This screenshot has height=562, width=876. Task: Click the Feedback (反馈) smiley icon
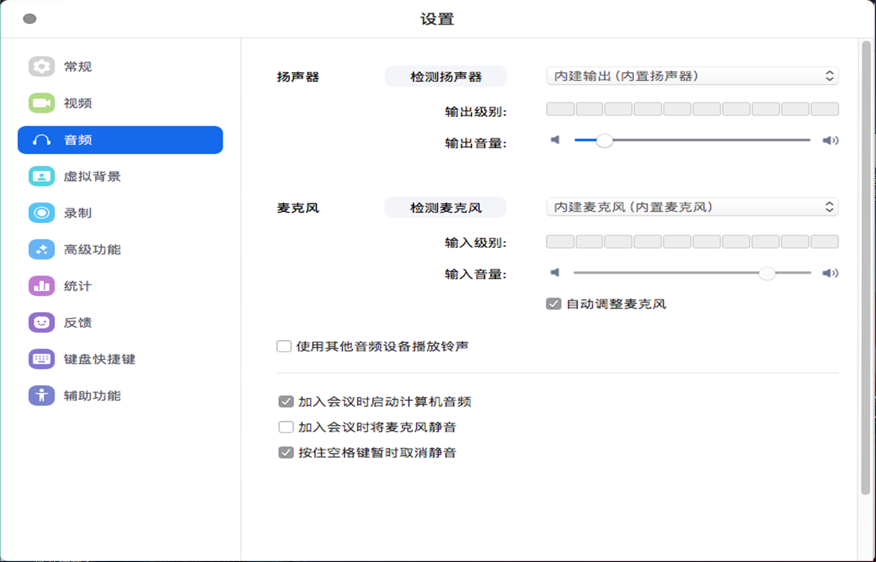[42, 322]
